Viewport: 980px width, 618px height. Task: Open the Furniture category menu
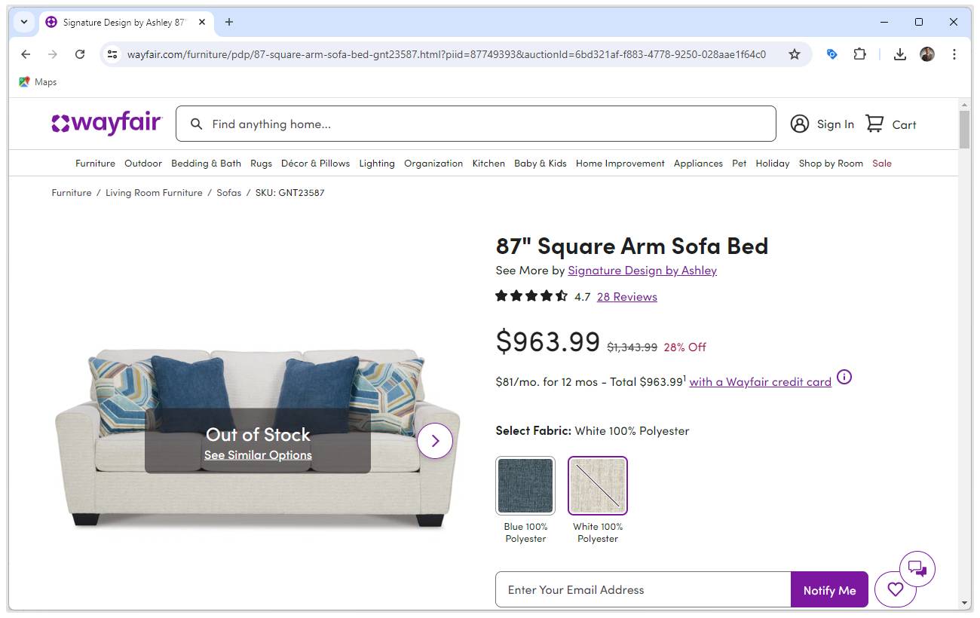click(95, 164)
